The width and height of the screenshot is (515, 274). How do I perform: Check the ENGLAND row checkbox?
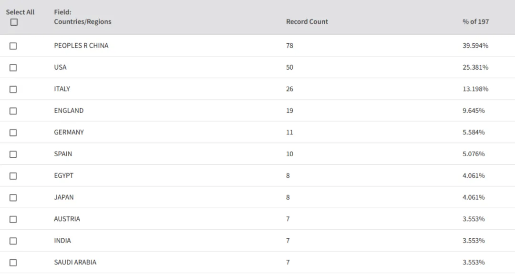13,111
